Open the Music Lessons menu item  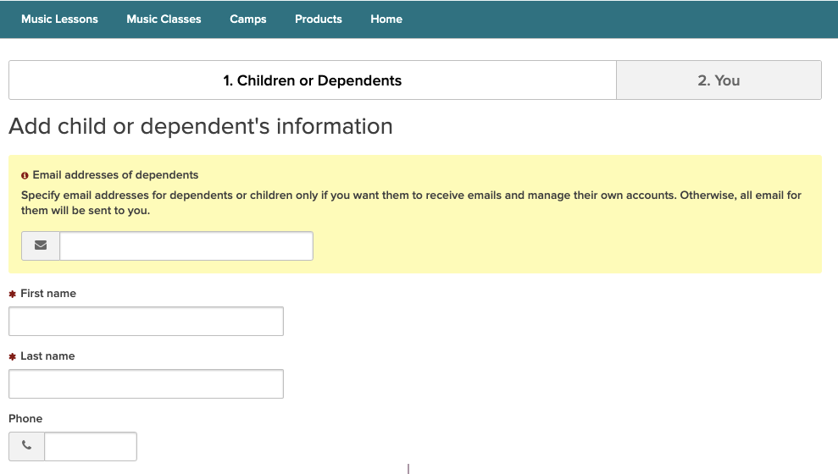pos(59,19)
